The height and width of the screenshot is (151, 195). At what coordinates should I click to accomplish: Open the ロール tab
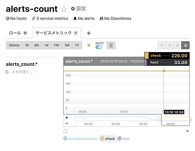(x=18, y=33)
